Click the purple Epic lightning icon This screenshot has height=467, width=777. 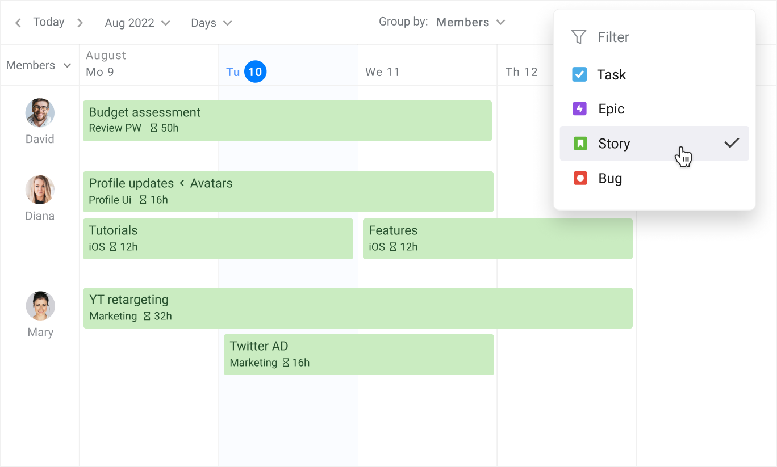pyautogui.click(x=579, y=109)
